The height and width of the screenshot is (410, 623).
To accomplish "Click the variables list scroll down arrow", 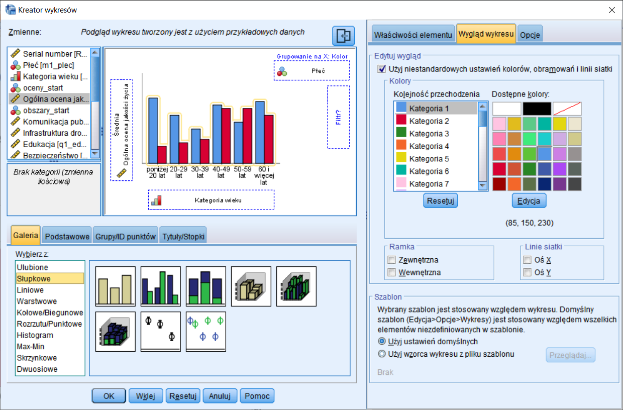I will coord(95,154).
